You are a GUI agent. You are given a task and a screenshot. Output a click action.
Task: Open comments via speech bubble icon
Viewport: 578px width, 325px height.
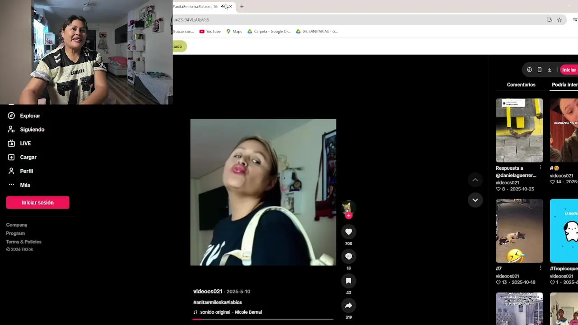click(349, 256)
